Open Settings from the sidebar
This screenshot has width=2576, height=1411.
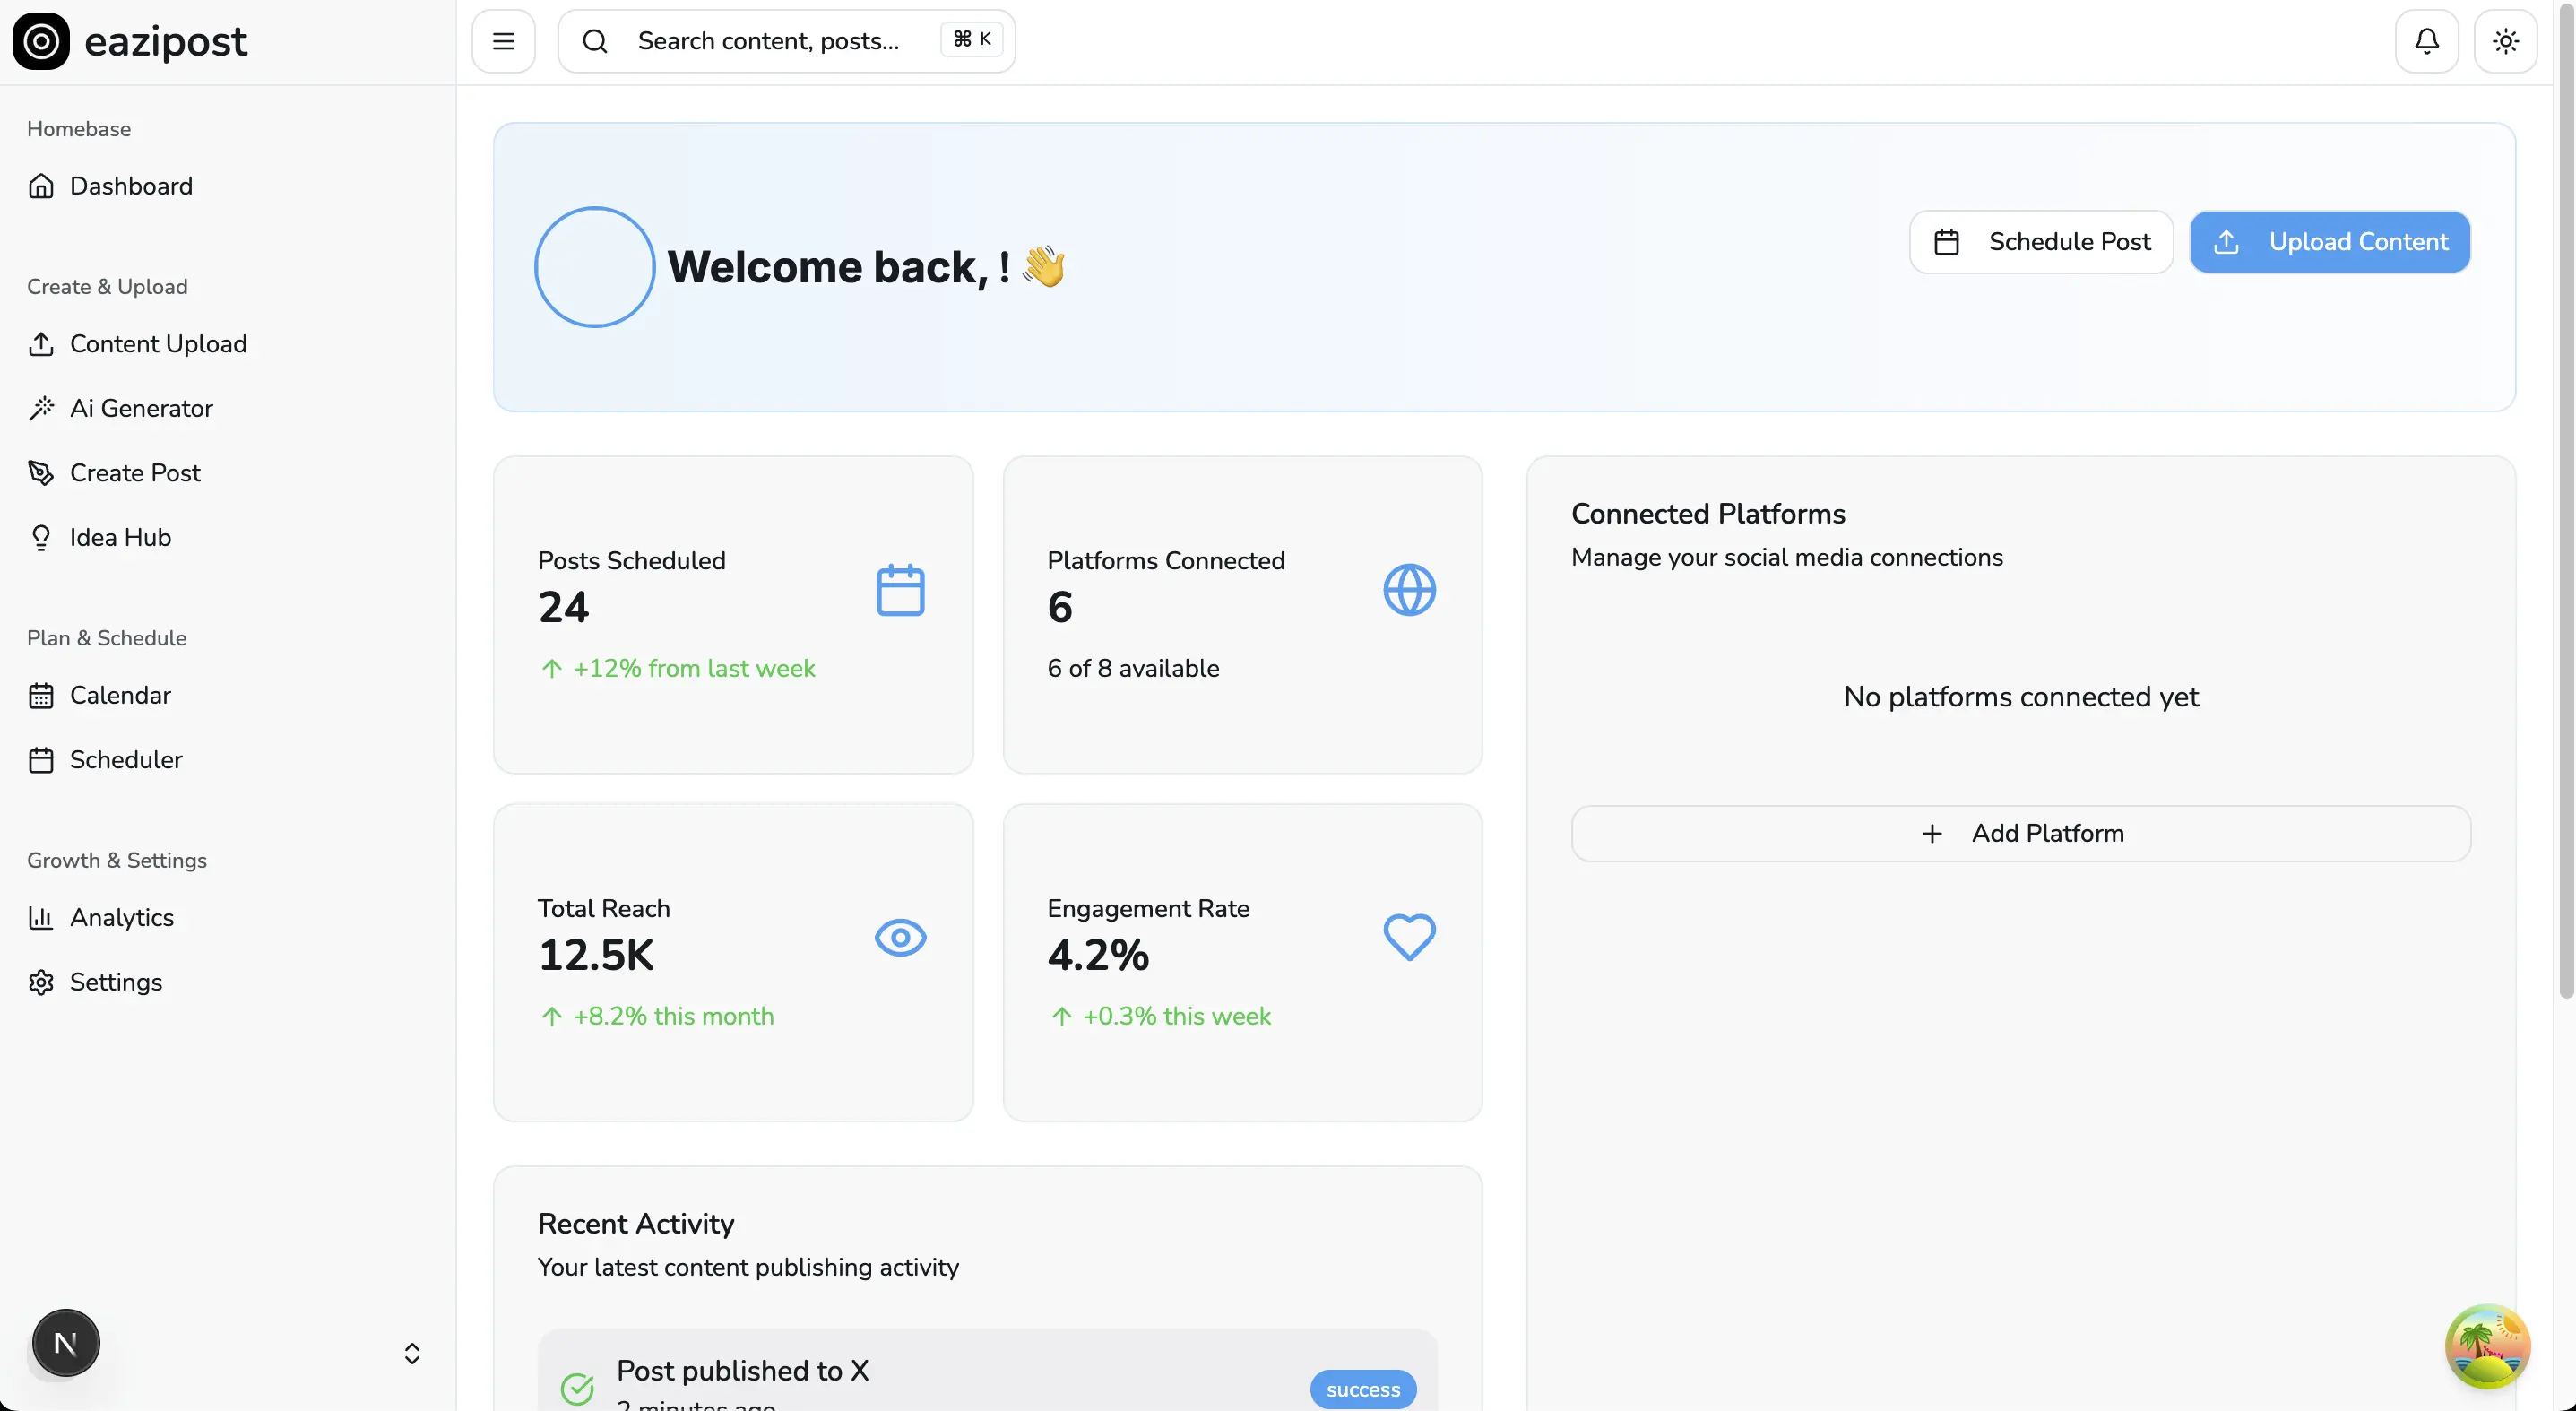(228, 982)
